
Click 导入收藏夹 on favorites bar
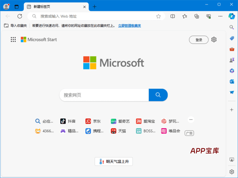(x=15, y=26)
